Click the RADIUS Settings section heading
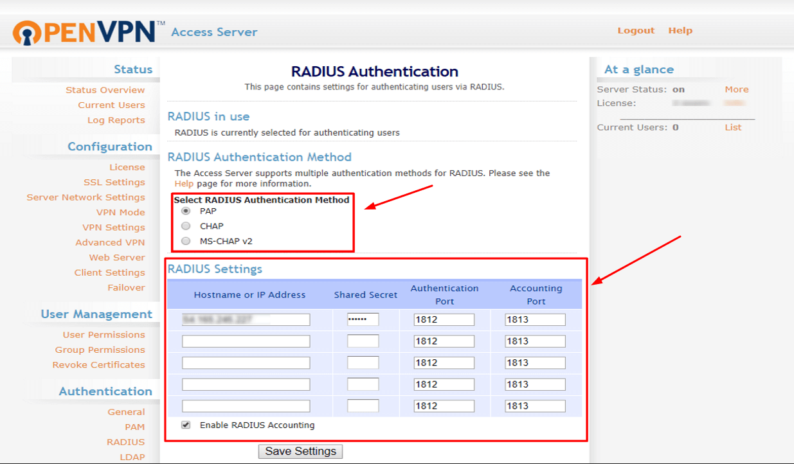The image size is (794, 464). [x=215, y=269]
